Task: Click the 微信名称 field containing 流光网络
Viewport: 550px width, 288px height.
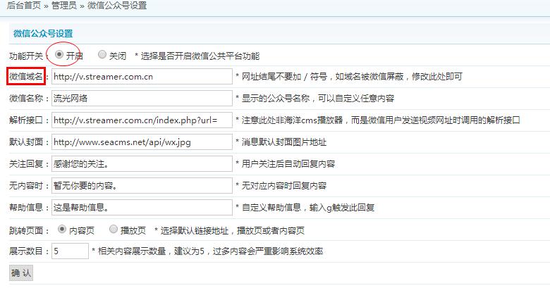Action: coord(142,98)
